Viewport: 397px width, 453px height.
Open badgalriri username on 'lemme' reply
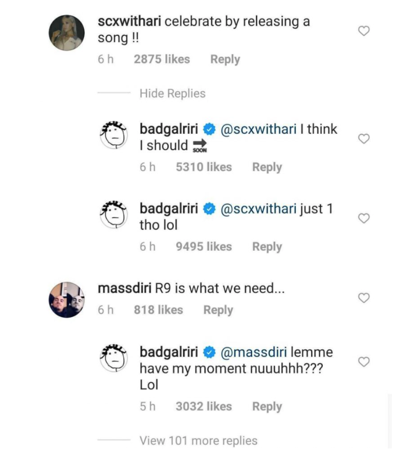169,352
